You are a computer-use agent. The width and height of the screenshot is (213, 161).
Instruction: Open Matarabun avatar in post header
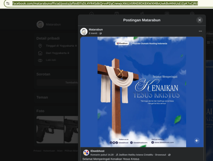[84, 31]
